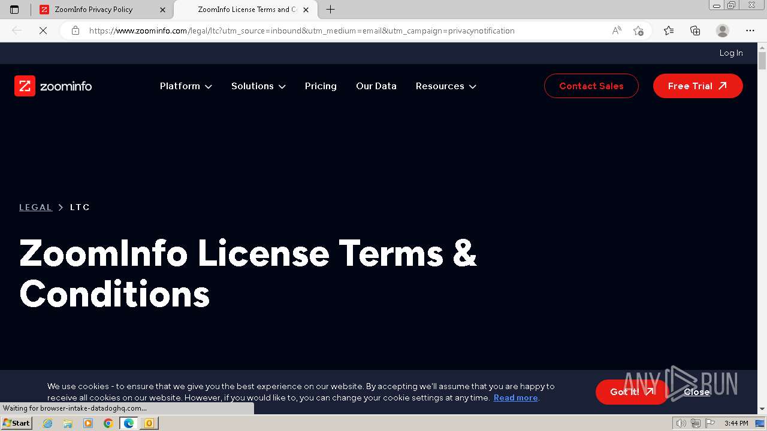Expand the Resources menu
Image resolution: width=767 pixels, height=431 pixels.
[446, 86]
